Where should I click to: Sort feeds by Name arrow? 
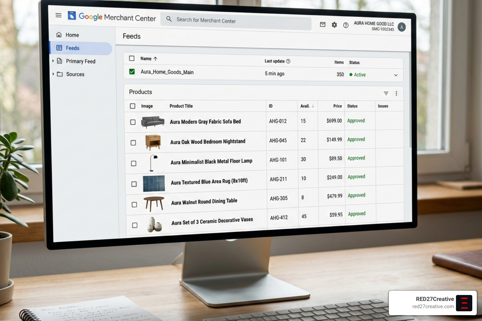click(x=155, y=59)
